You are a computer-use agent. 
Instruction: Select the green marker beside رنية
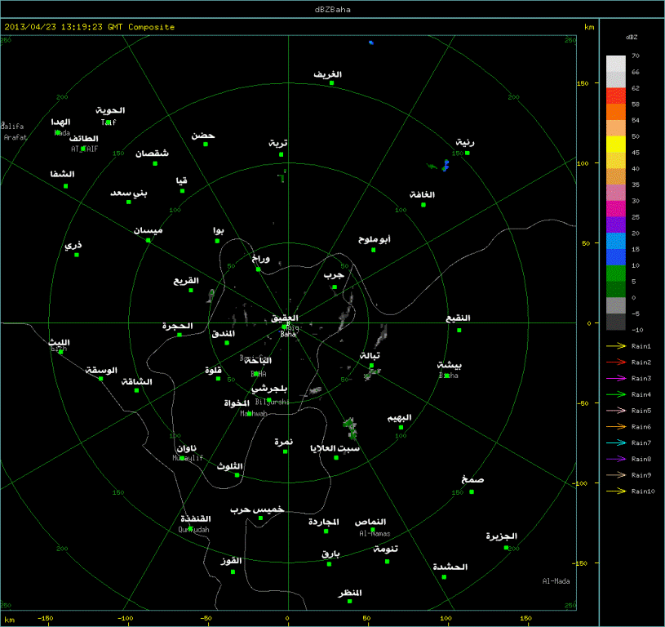click(468, 153)
